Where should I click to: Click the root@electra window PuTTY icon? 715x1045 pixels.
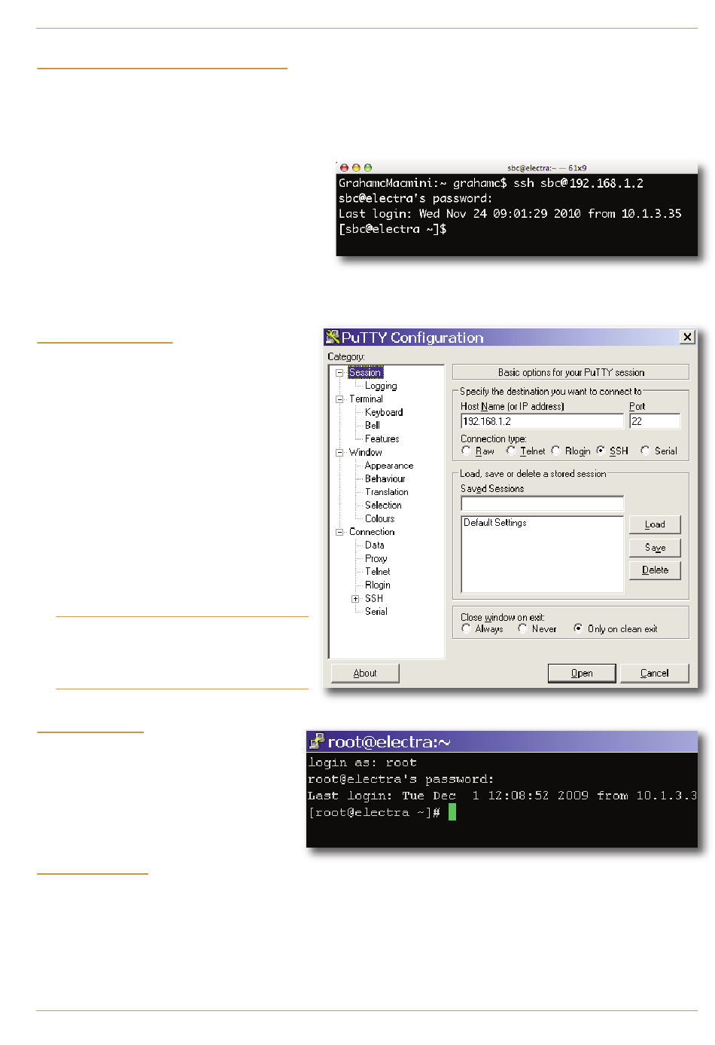tap(318, 742)
